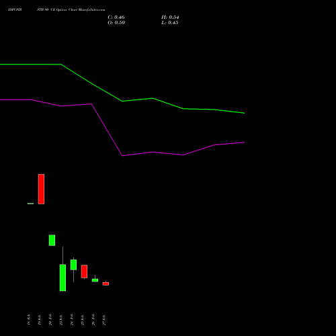Click the 19 Feb date axis label
Viewport: 336px width, 336px height.
tap(40, 319)
